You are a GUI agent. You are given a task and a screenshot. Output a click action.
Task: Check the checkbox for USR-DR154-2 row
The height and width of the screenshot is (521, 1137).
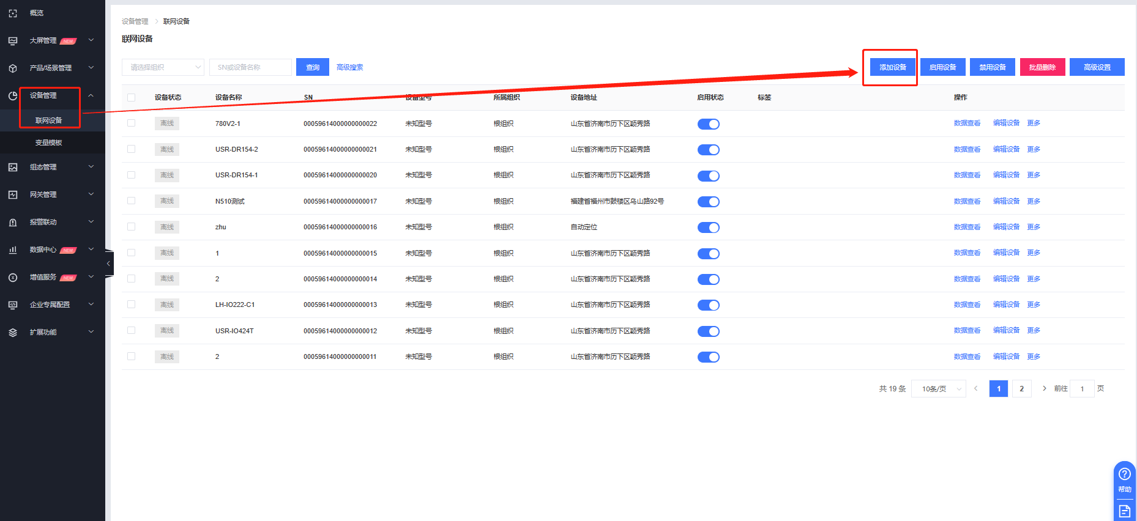click(131, 149)
